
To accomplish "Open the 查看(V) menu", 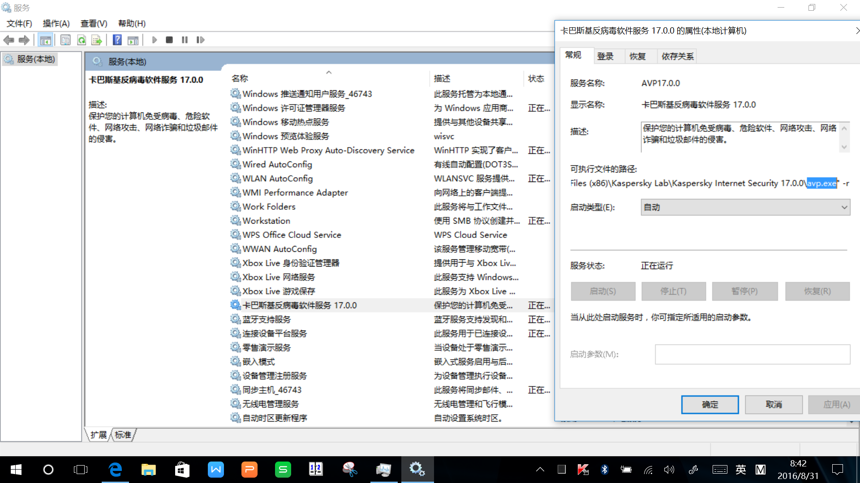I will coord(94,24).
